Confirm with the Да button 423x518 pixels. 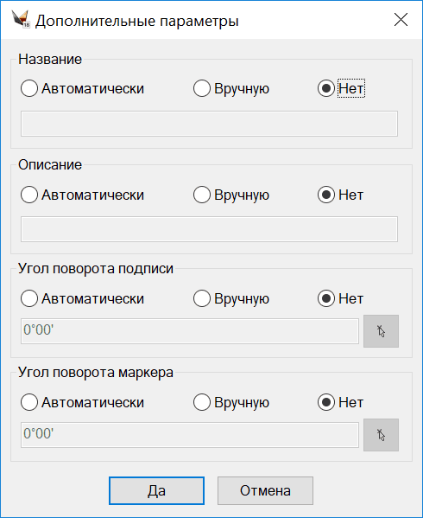[x=156, y=490]
